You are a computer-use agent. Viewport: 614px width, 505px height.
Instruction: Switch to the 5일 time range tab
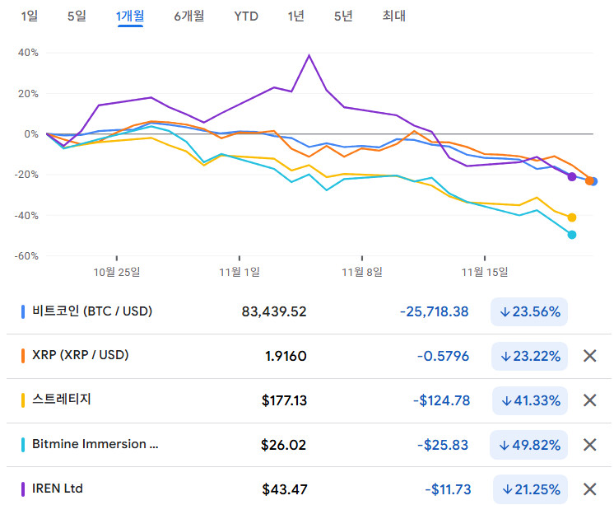point(77,16)
